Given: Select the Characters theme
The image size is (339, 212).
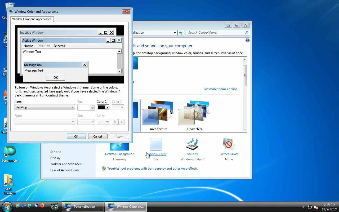Looking at the screenshot, I should pos(195,115).
